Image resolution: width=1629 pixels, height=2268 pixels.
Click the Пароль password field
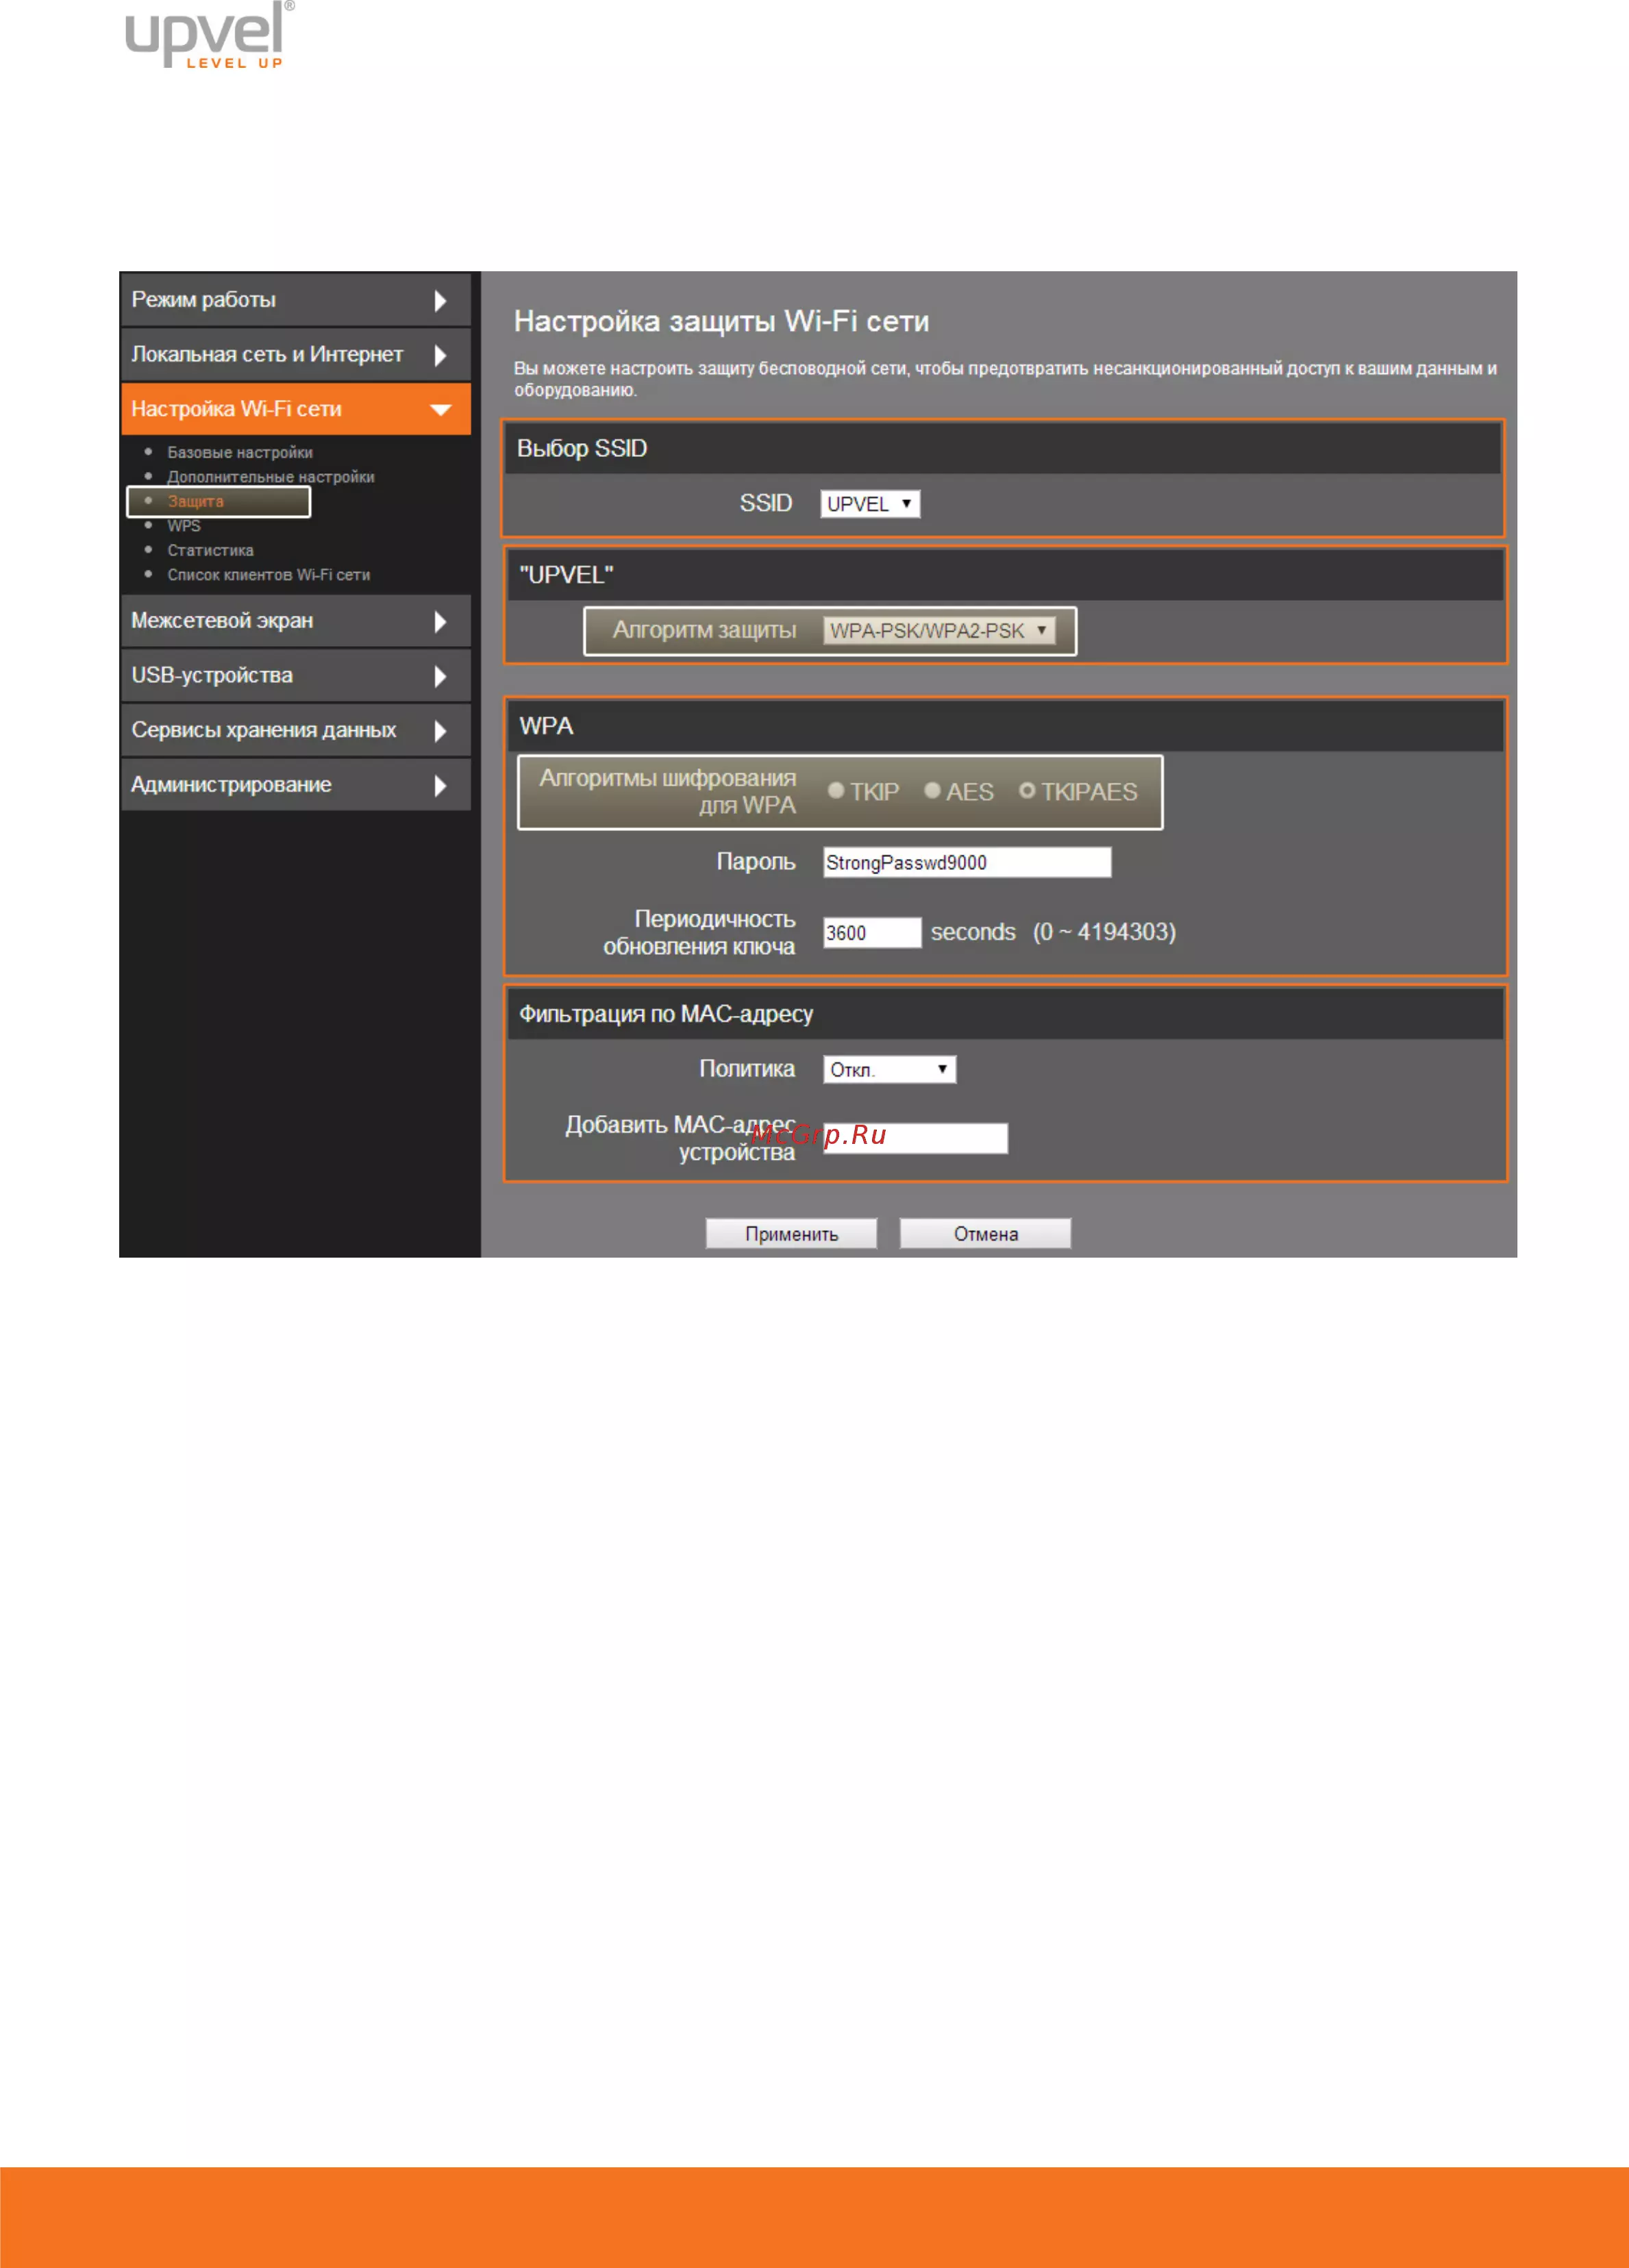[x=966, y=862]
